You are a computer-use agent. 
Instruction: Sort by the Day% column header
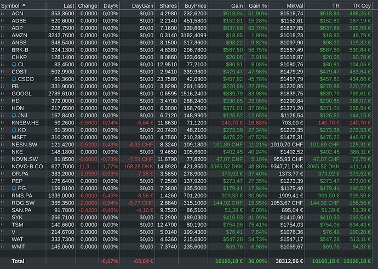point(111,6)
